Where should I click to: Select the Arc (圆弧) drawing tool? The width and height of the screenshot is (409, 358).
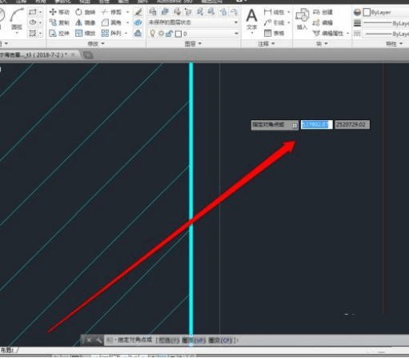point(17,18)
